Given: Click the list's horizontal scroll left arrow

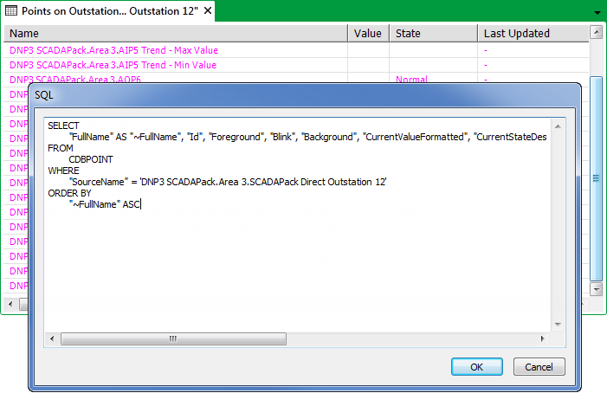Looking at the screenshot, I should point(10,304).
